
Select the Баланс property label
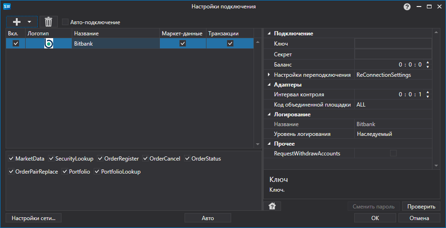pos(283,65)
